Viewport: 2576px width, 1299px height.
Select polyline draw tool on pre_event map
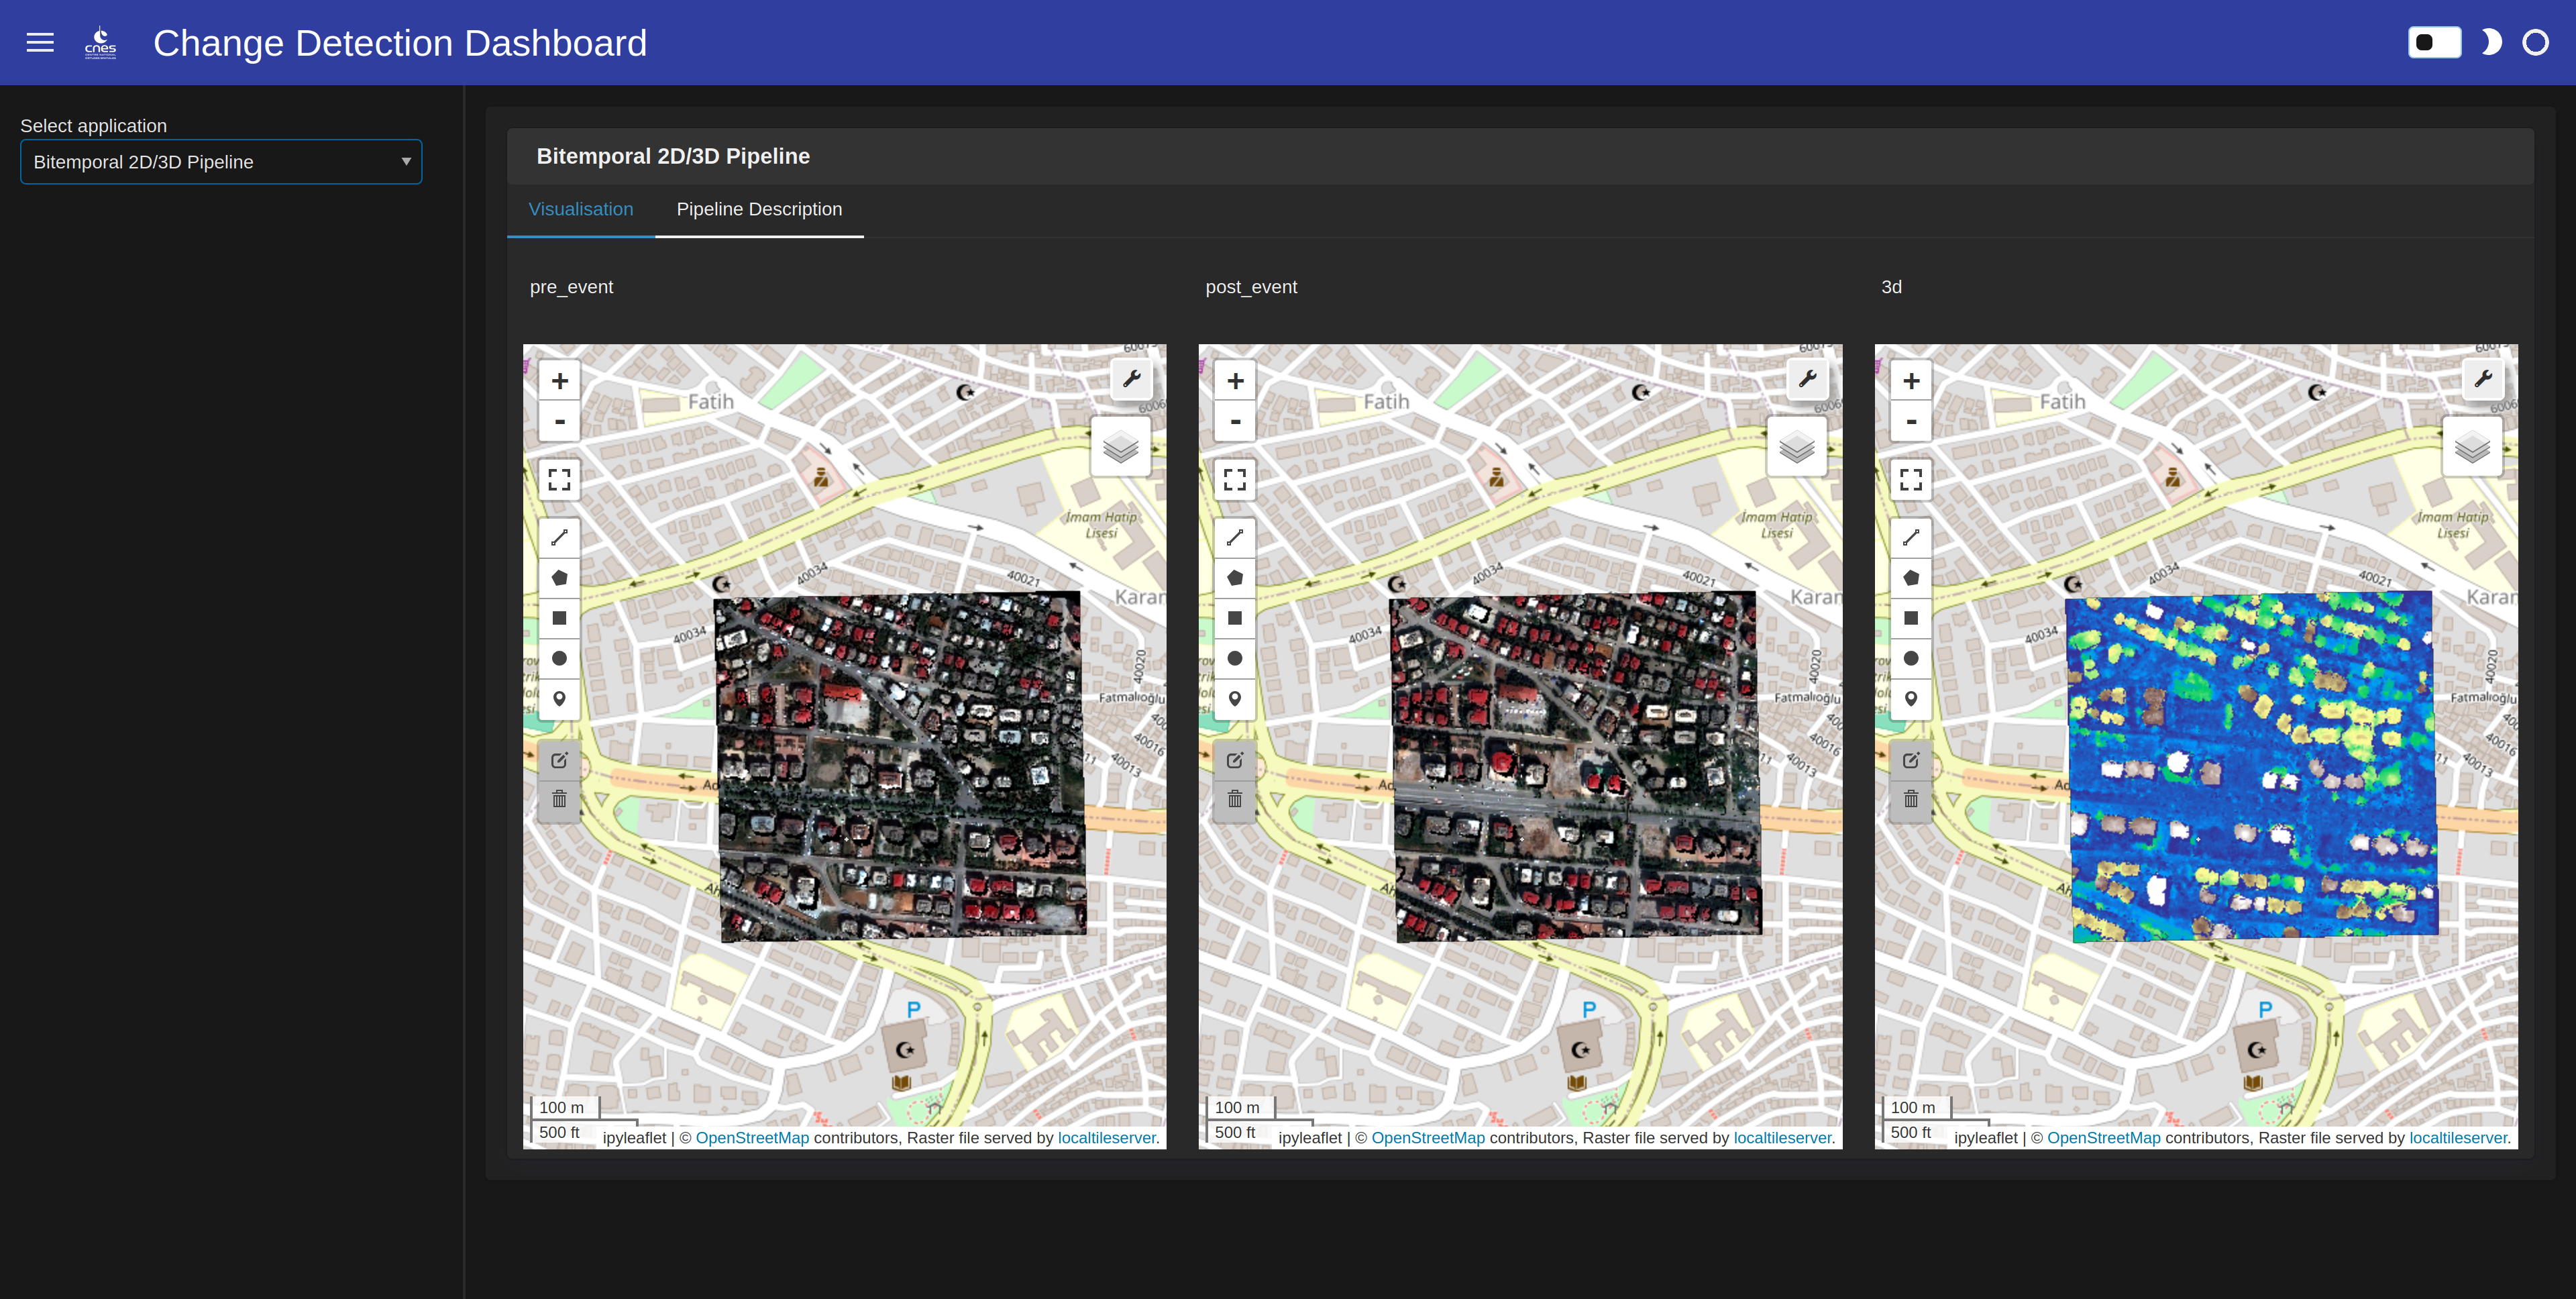tap(559, 538)
